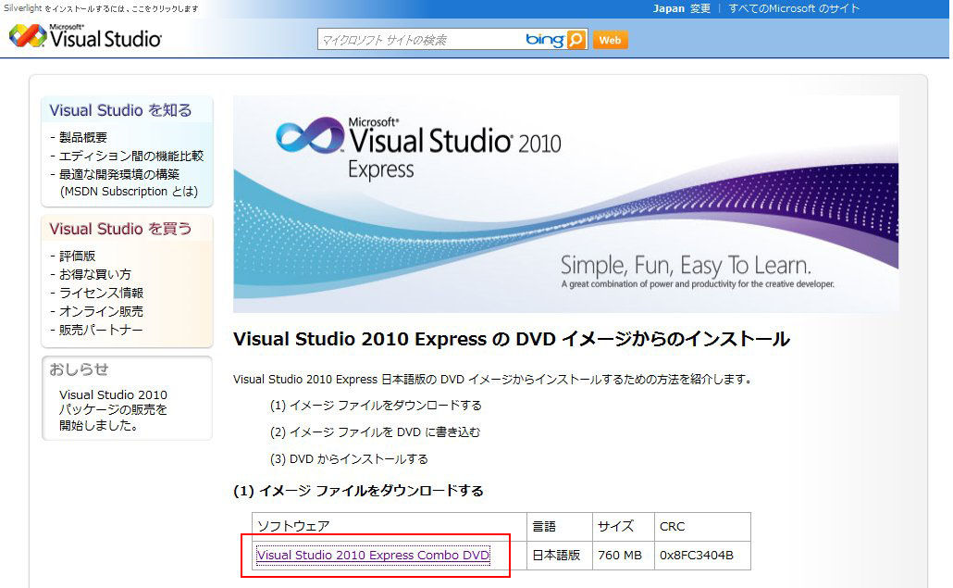Open the オンライン販売 sidebar link

pos(101,311)
